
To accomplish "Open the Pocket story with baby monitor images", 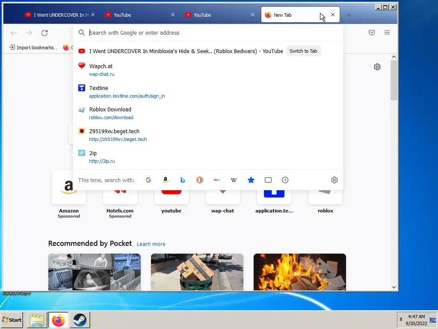I will pos(95,272).
